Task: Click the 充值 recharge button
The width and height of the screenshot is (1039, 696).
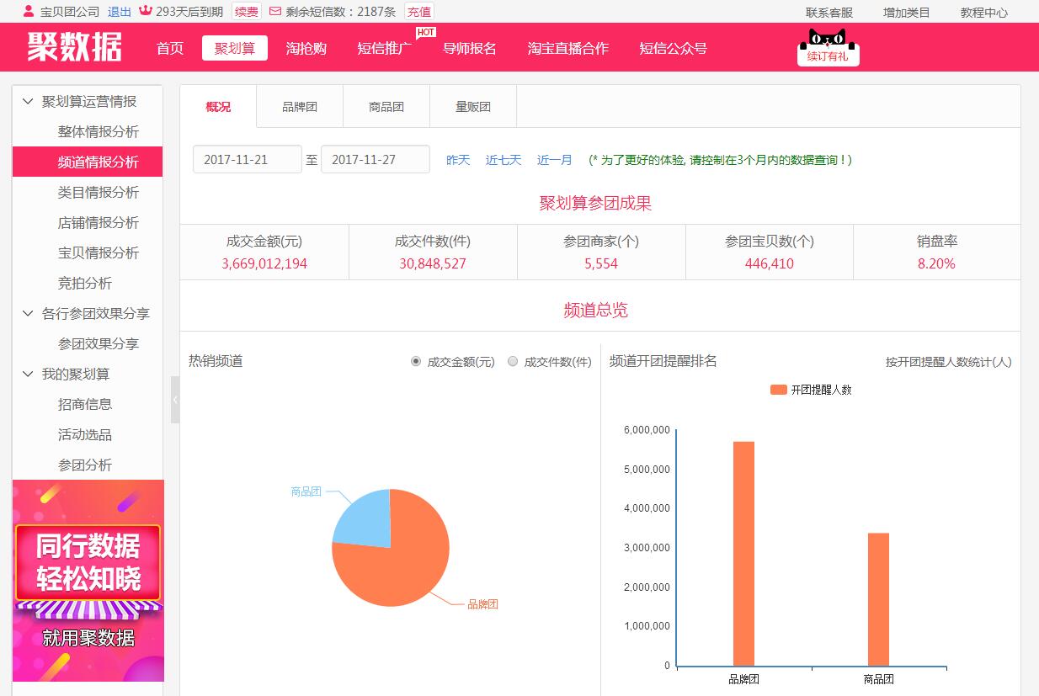Action: 419,12
